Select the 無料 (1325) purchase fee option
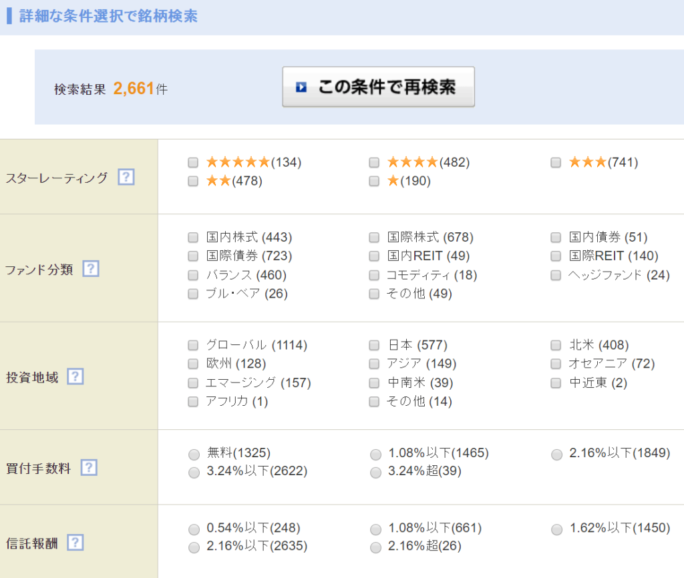Screen dimensions: 684x578 coord(193,453)
